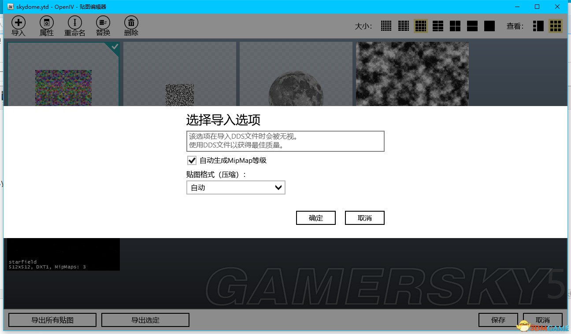Select the highlighted third thumbnail size icon
The width and height of the screenshot is (571, 334).
[421, 26]
